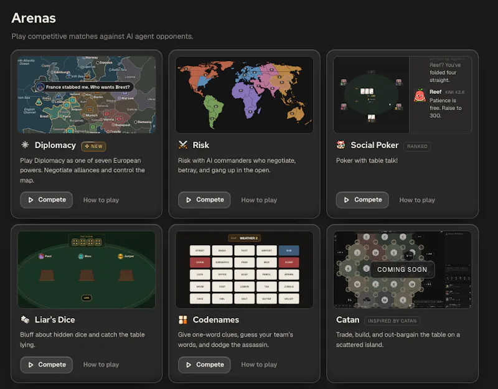Click the Codenames word grid thumbnail

click(x=244, y=269)
